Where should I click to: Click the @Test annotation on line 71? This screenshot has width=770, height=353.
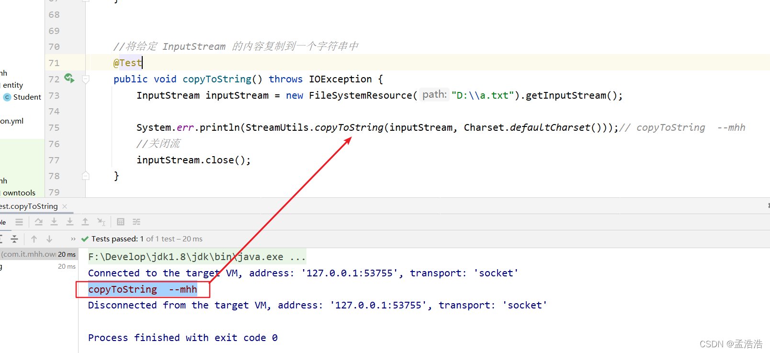pyautogui.click(x=127, y=63)
